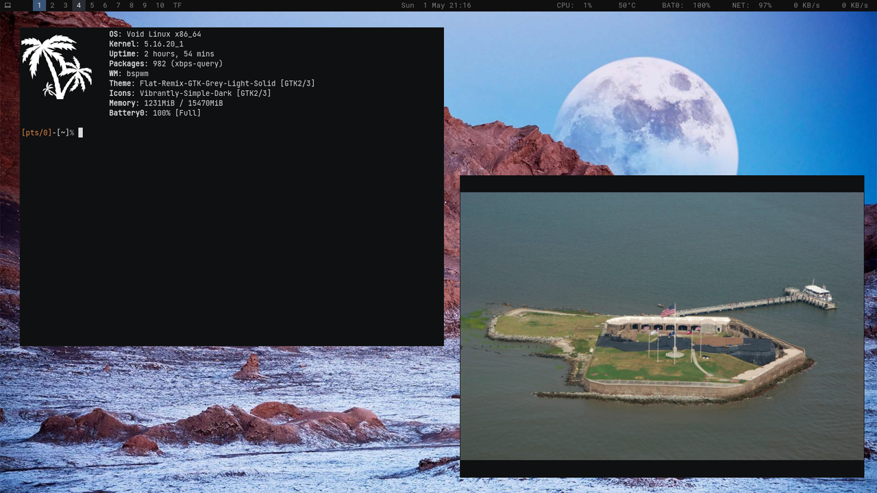Switch to workspace 8 in the bar
The width and height of the screenshot is (877, 493).
[x=132, y=5]
